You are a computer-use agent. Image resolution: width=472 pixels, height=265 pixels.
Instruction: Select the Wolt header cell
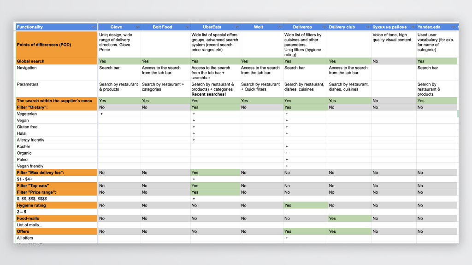pyautogui.click(x=261, y=27)
